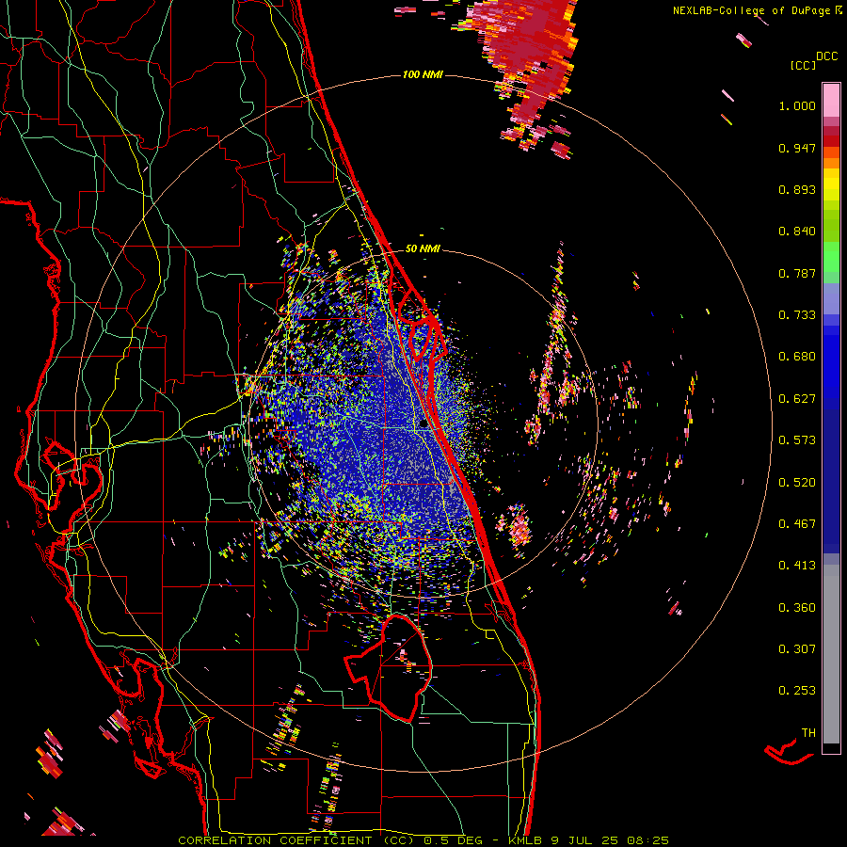Select the 0.573 legend value
Image resolution: width=847 pixels, height=847 pixels.
click(x=797, y=440)
